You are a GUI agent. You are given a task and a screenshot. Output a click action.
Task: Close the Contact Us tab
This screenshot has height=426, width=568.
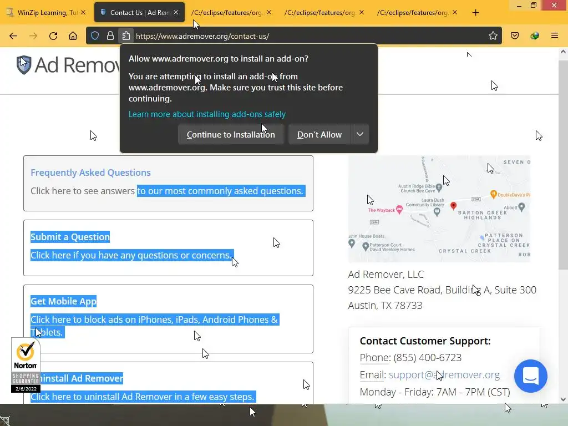176,12
